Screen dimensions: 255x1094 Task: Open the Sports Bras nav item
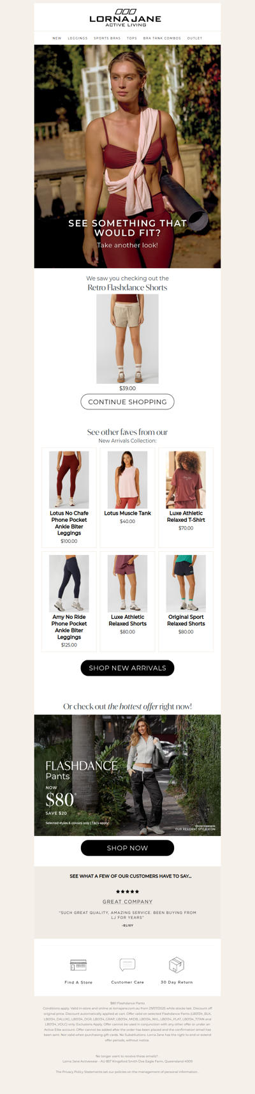[x=107, y=38]
